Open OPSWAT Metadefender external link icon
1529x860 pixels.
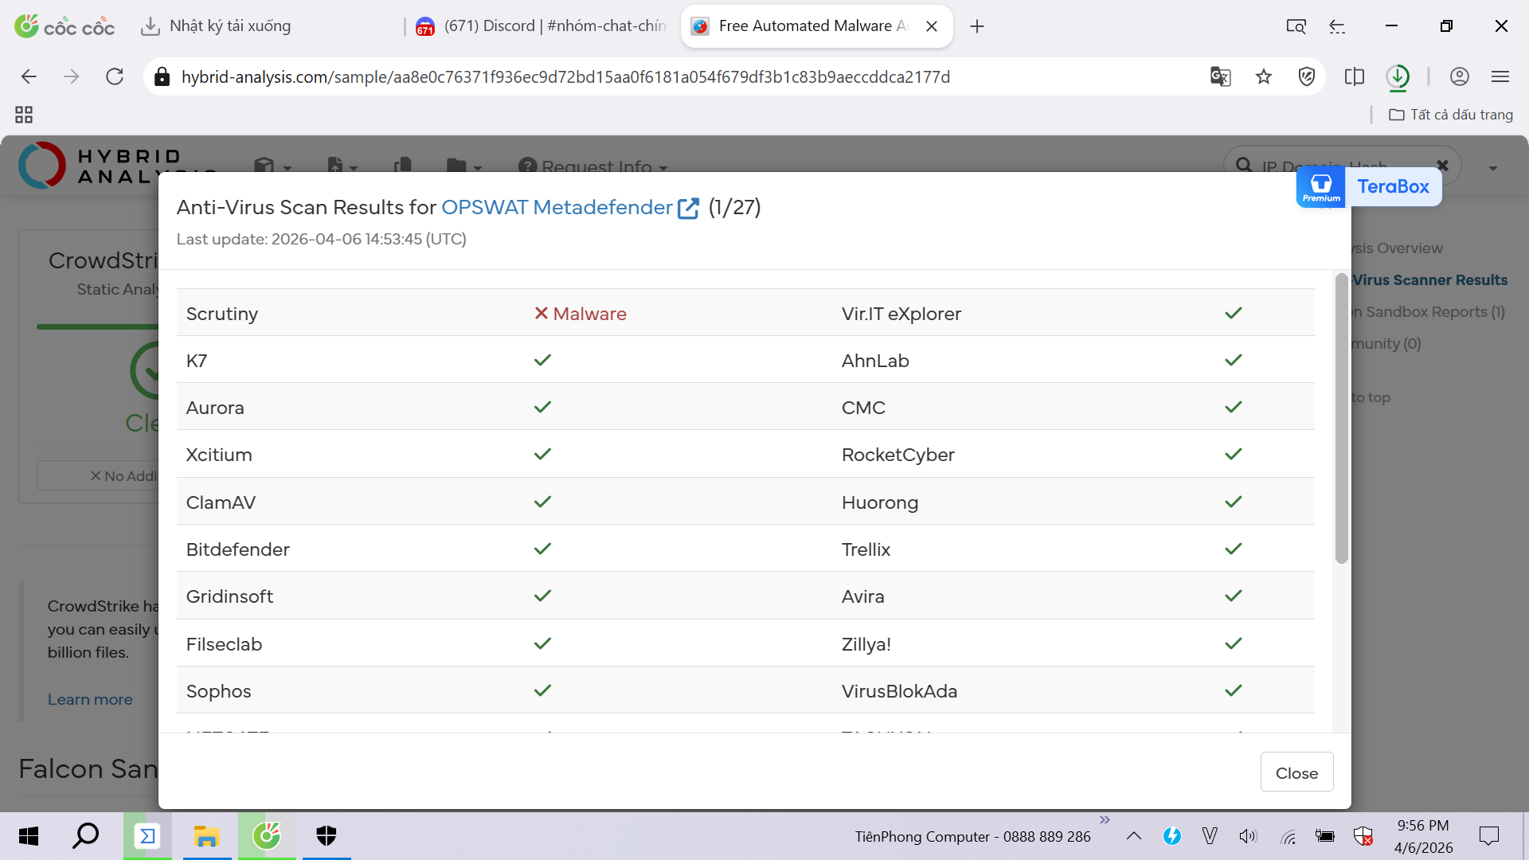688,209
